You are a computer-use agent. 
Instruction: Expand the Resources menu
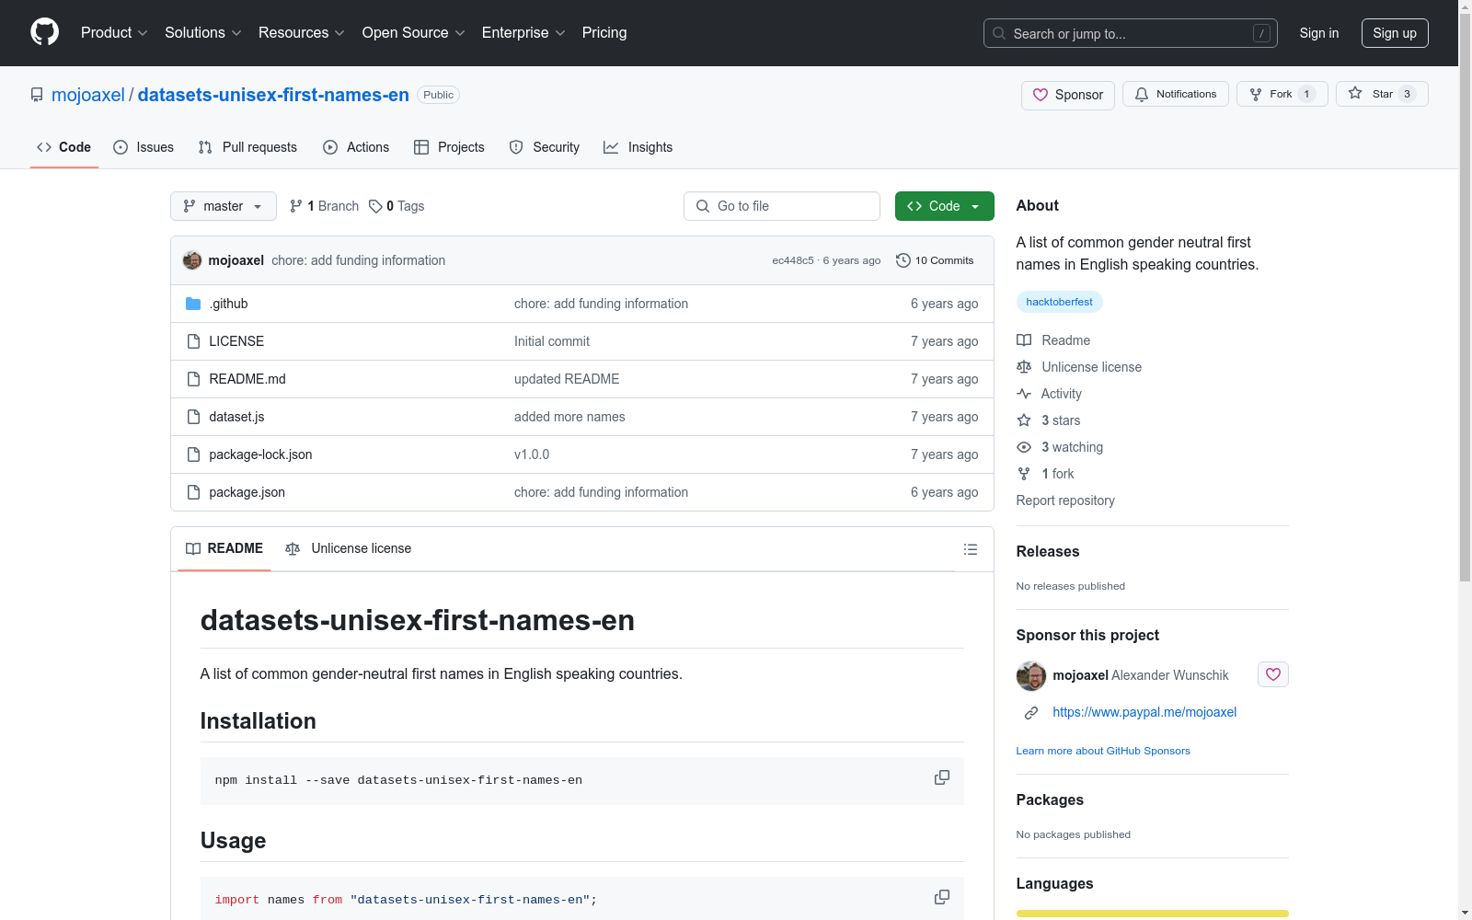302,33
